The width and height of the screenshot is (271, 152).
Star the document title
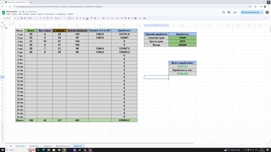coord(20,11)
